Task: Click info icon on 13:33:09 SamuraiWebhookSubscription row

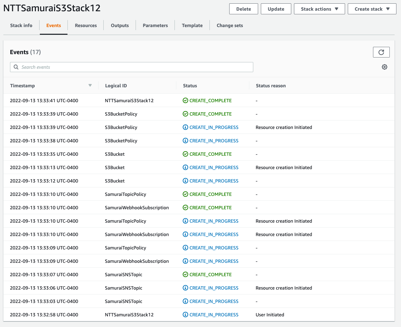Action: 185,261
